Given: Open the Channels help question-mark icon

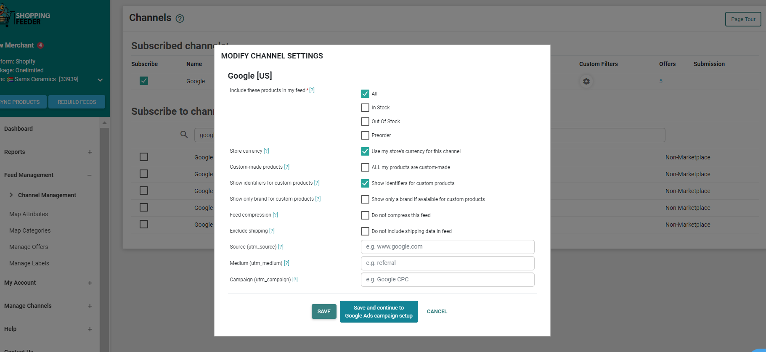Looking at the screenshot, I should pyautogui.click(x=180, y=19).
